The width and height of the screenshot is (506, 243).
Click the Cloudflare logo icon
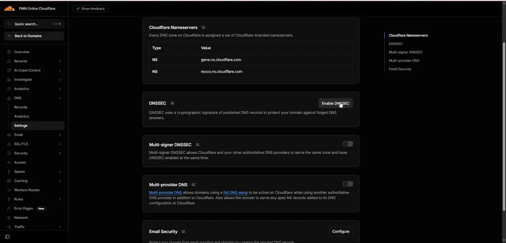[x=9, y=8]
